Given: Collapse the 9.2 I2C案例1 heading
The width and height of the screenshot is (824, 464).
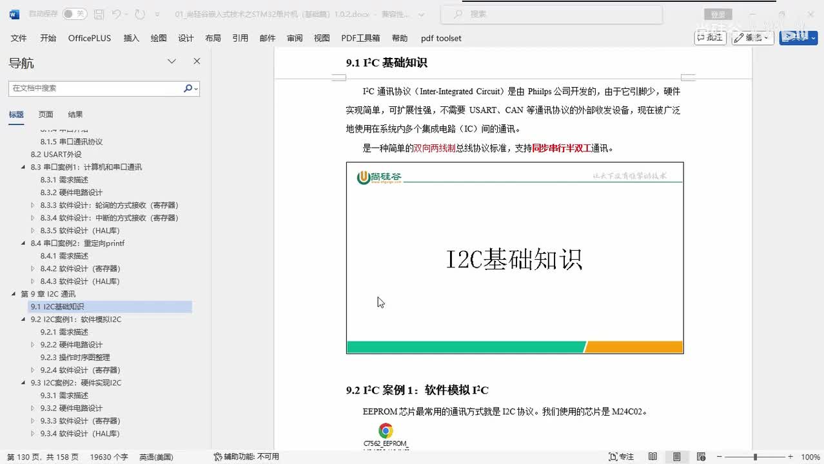Looking at the screenshot, I should [x=24, y=319].
